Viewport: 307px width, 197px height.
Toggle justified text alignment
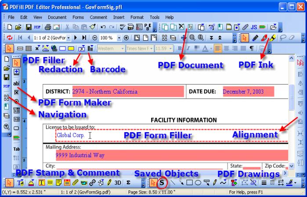[x=243, y=48]
